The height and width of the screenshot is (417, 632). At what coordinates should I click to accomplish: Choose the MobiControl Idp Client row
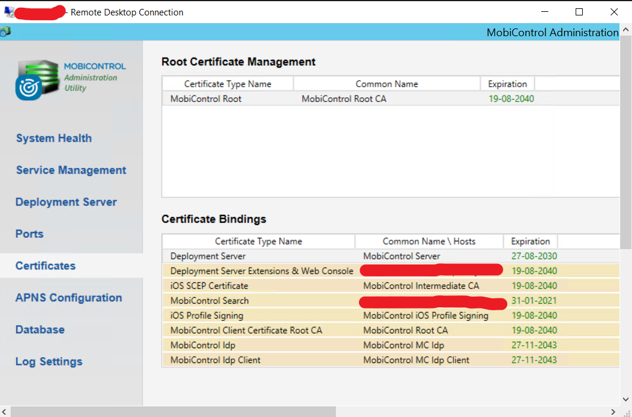point(215,360)
